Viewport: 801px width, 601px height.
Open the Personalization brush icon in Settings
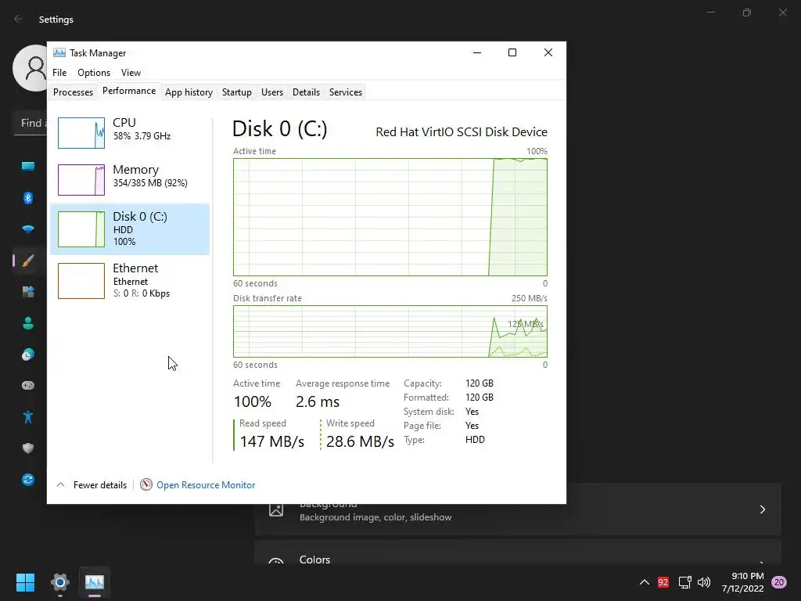tap(28, 261)
